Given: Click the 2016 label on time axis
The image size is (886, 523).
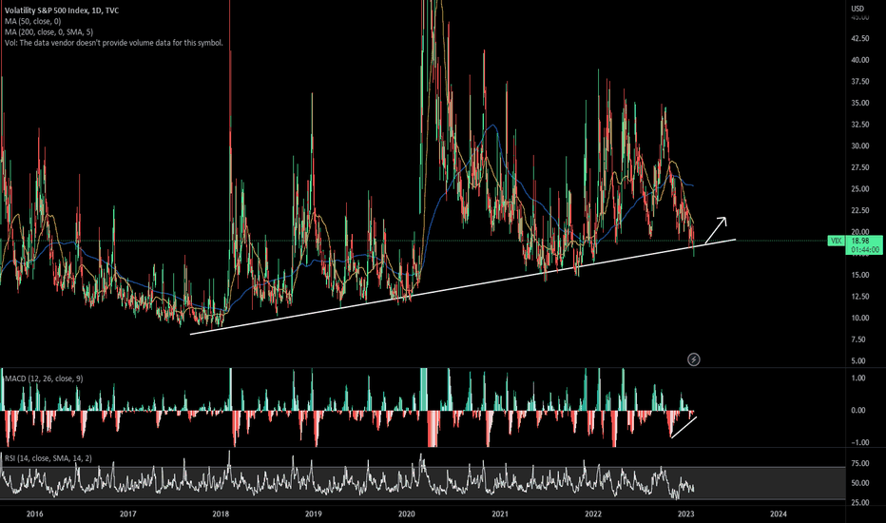Looking at the screenshot, I should click(x=35, y=513).
